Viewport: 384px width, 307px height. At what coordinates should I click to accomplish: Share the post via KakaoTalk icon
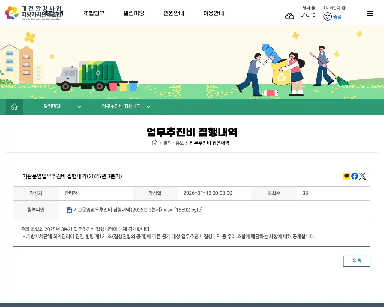click(x=347, y=176)
